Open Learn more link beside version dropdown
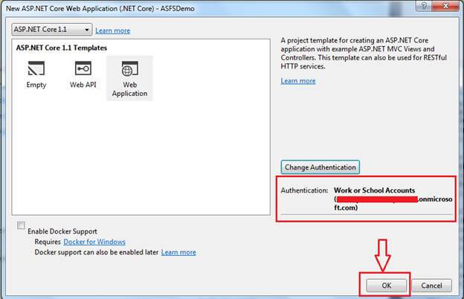 (113, 30)
